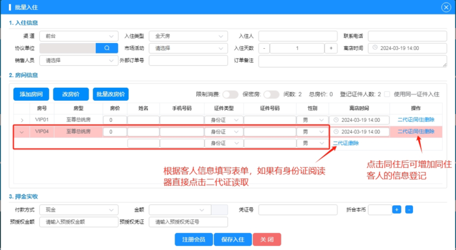Click the 预授权凭证 input field
This screenshot has width=456, height=250.
pyautogui.click(x=188, y=222)
